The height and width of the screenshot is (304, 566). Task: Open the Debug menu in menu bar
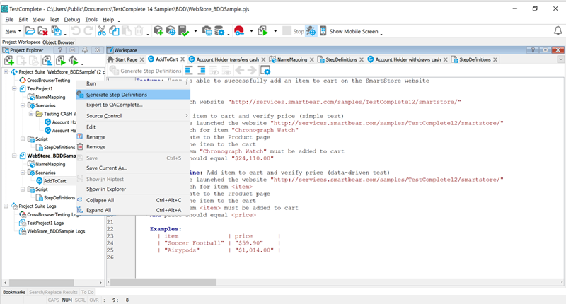coord(72,20)
